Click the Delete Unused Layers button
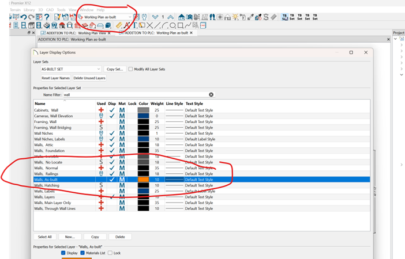The image size is (405, 259). [x=89, y=78]
